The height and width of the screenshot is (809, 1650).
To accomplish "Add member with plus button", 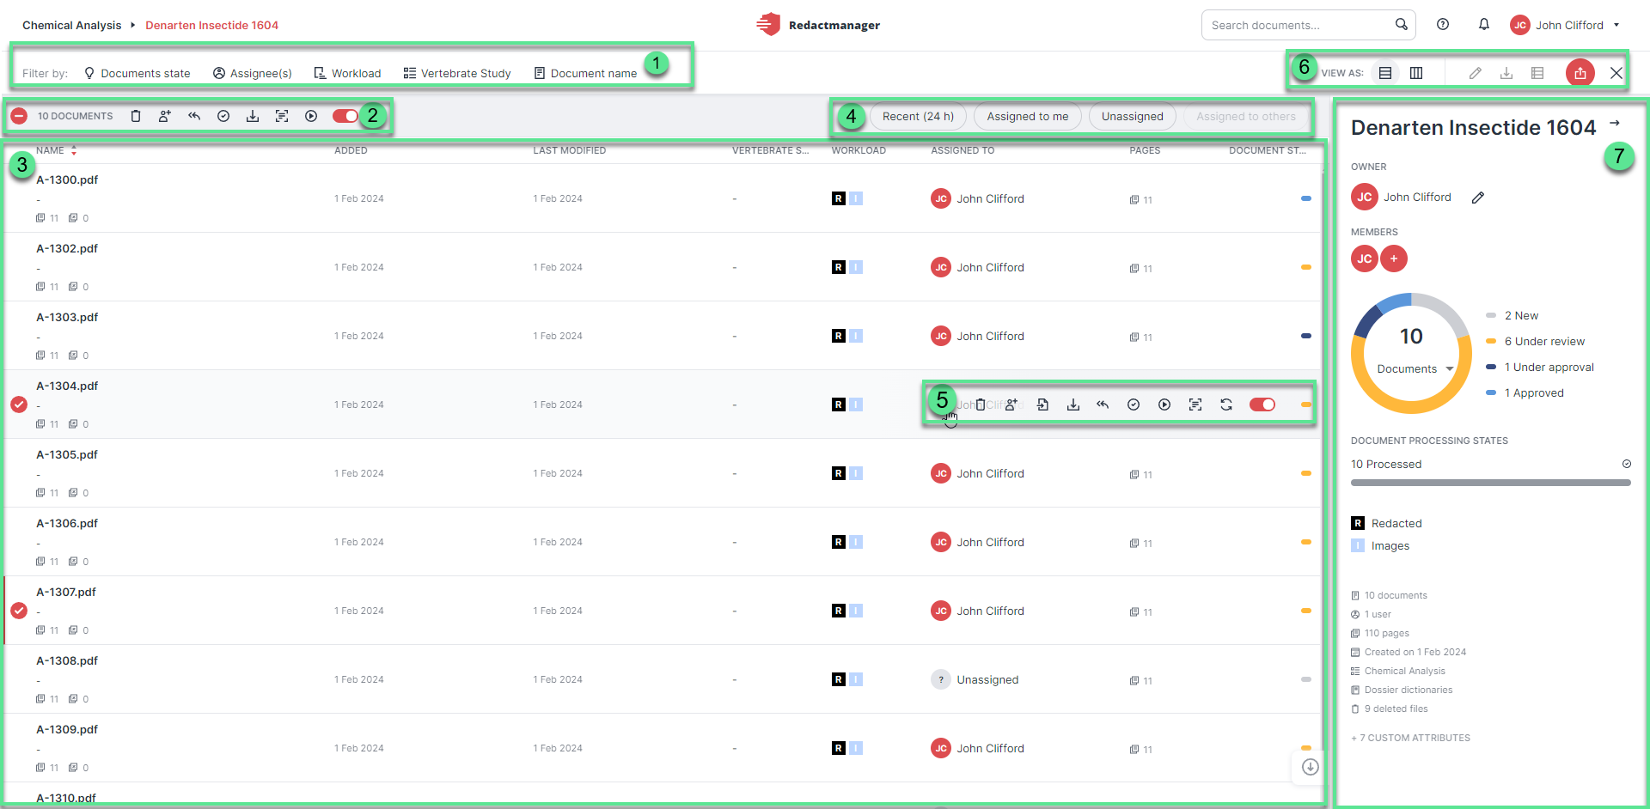I will click(x=1394, y=259).
